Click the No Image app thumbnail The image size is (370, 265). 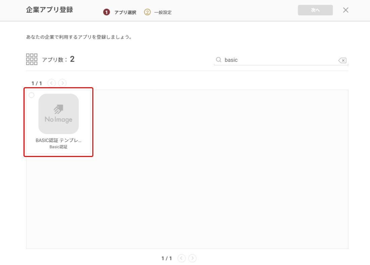(x=58, y=114)
